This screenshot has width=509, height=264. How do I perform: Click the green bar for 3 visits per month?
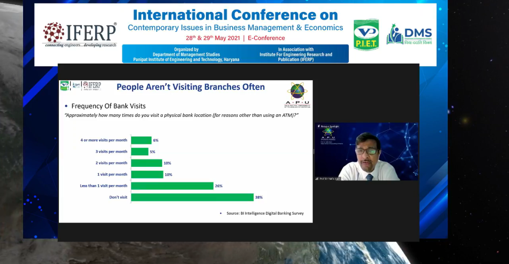[x=140, y=152]
